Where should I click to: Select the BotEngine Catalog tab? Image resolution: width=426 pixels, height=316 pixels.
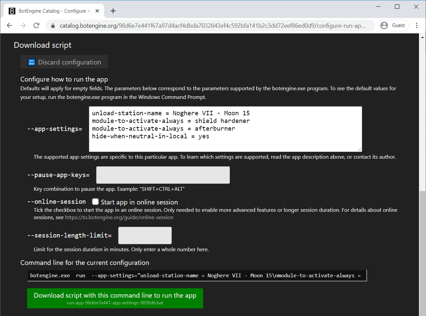coord(54,11)
